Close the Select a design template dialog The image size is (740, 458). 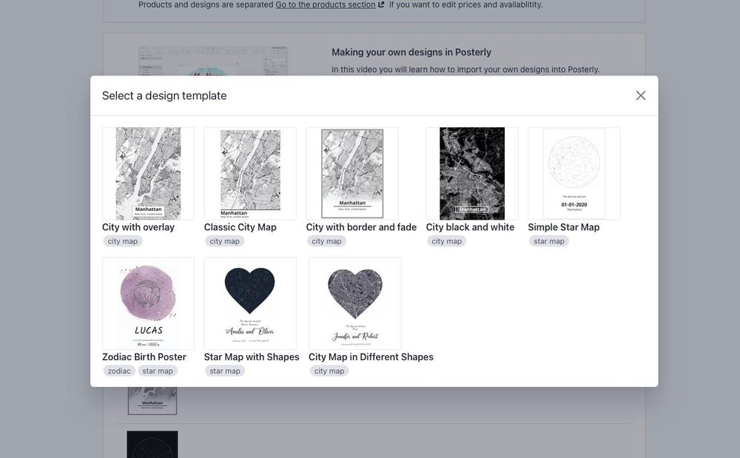click(641, 95)
